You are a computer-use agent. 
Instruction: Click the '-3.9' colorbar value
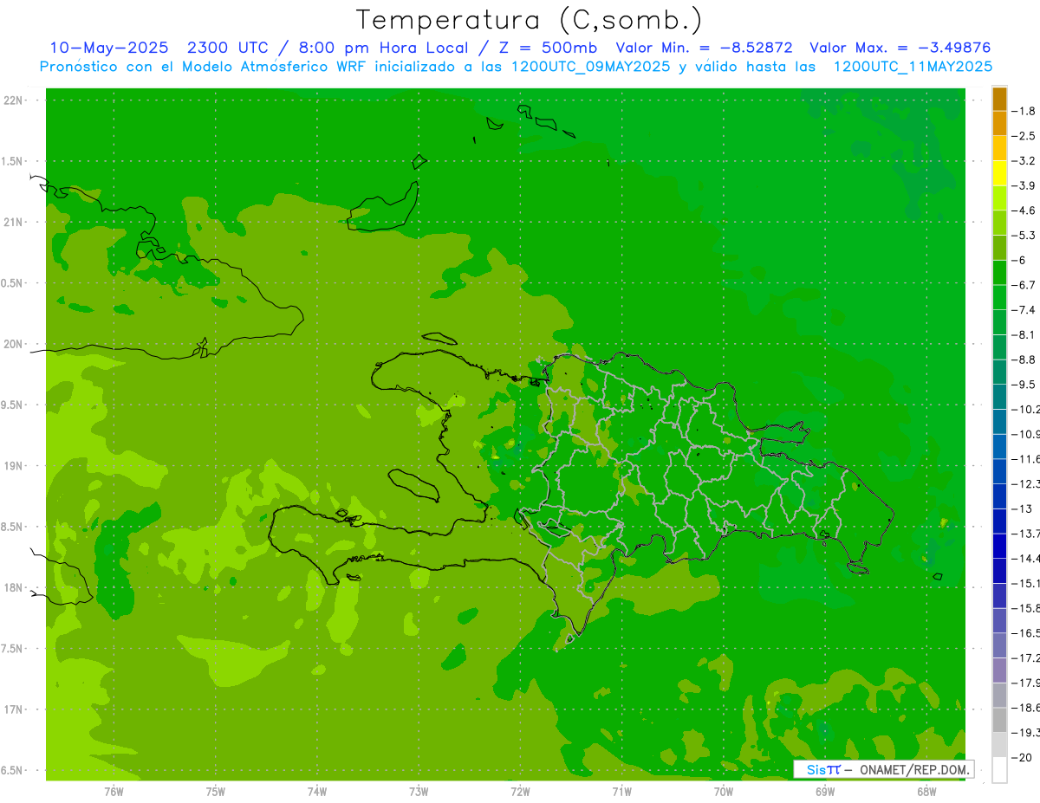tap(1024, 185)
